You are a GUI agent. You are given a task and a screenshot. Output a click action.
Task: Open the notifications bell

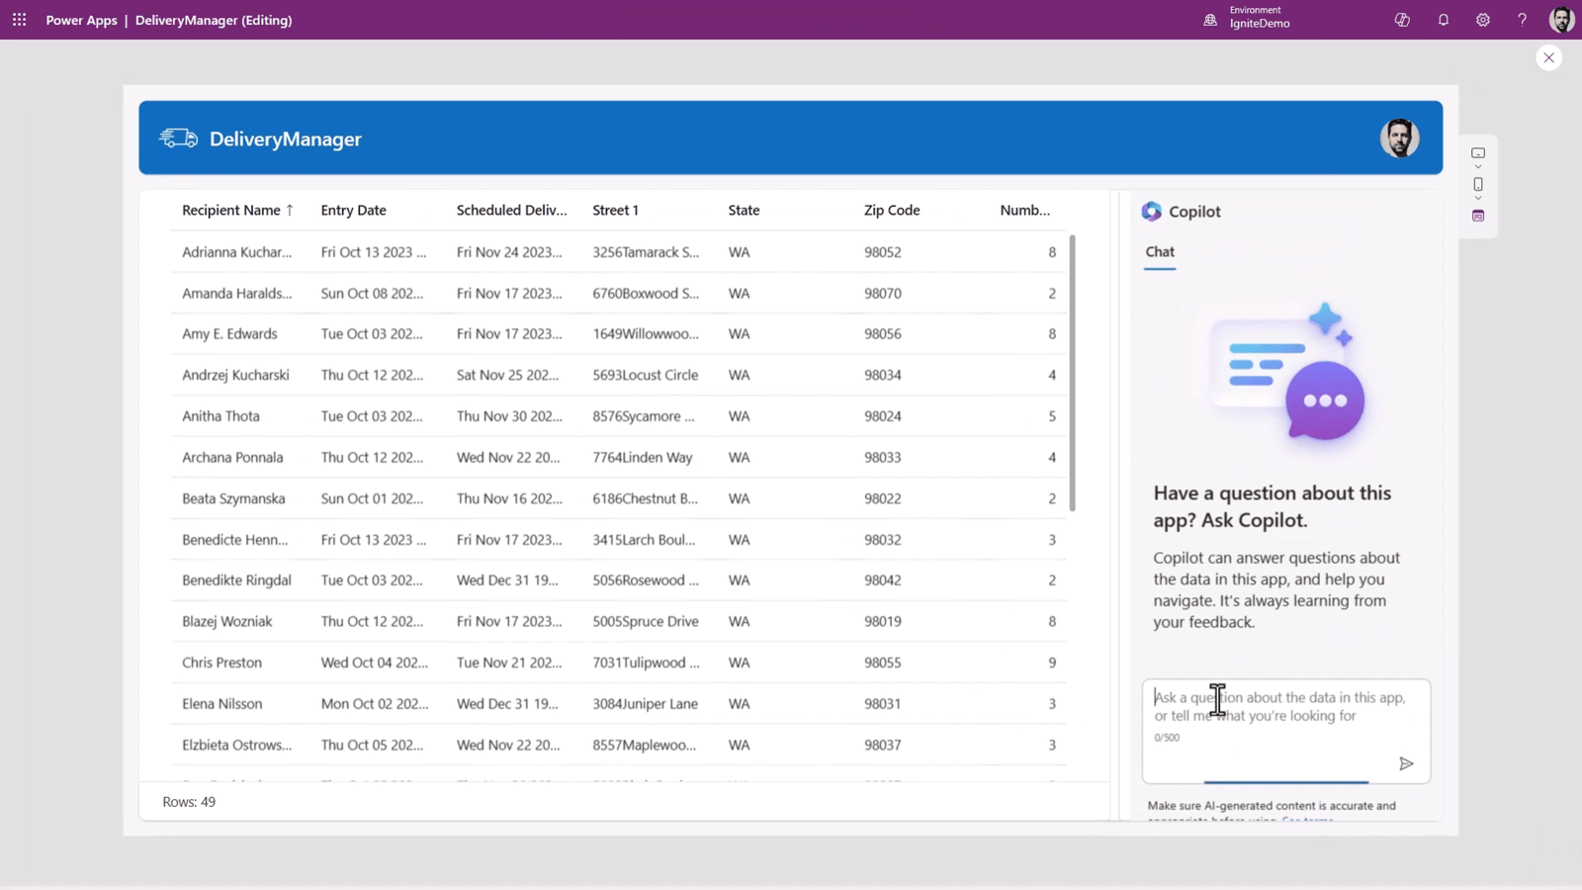pos(1444,20)
